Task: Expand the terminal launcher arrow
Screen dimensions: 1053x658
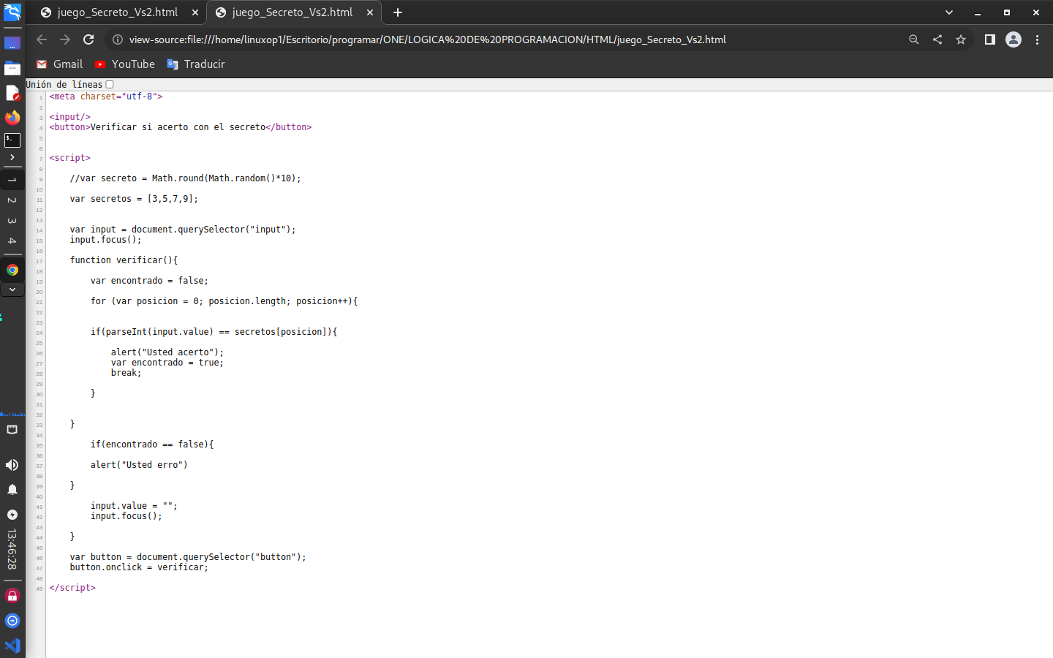Action: (12, 157)
